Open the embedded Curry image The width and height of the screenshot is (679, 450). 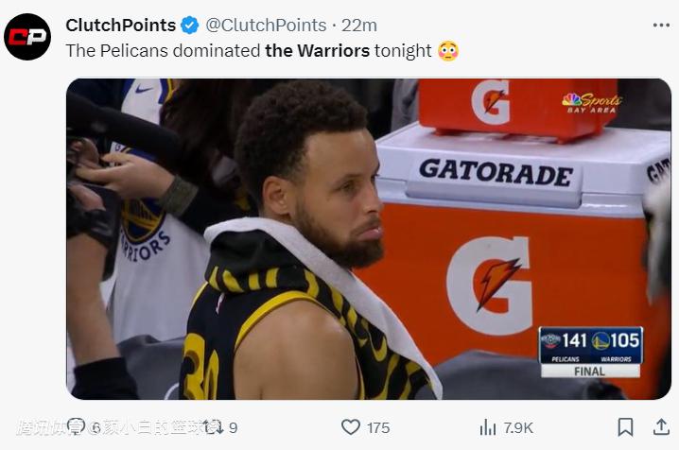click(x=369, y=239)
